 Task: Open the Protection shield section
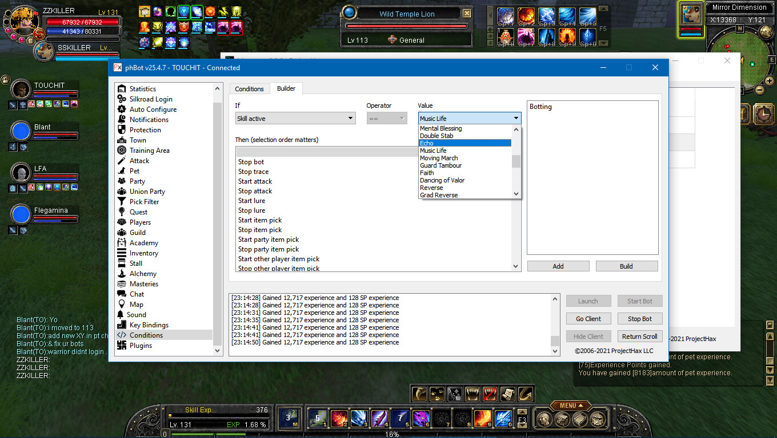click(145, 130)
